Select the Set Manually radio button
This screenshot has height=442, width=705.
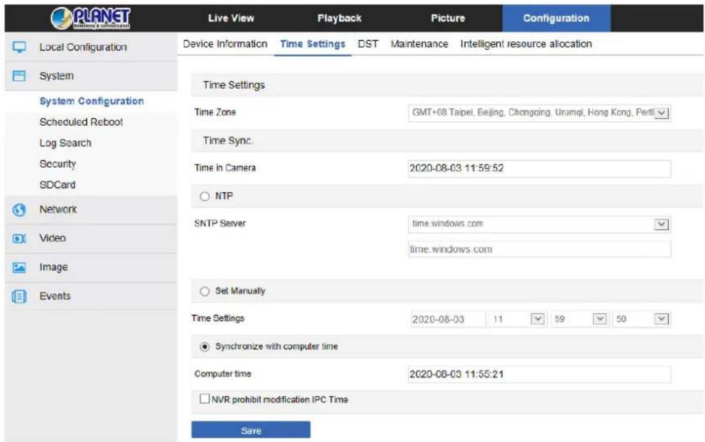[205, 291]
